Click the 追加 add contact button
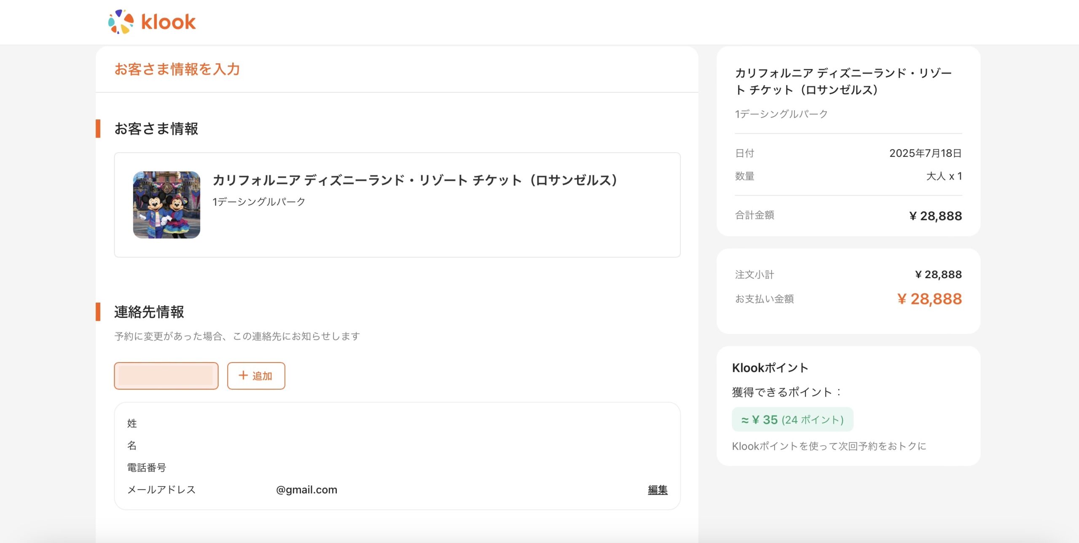The width and height of the screenshot is (1079, 543). (x=256, y=376)
